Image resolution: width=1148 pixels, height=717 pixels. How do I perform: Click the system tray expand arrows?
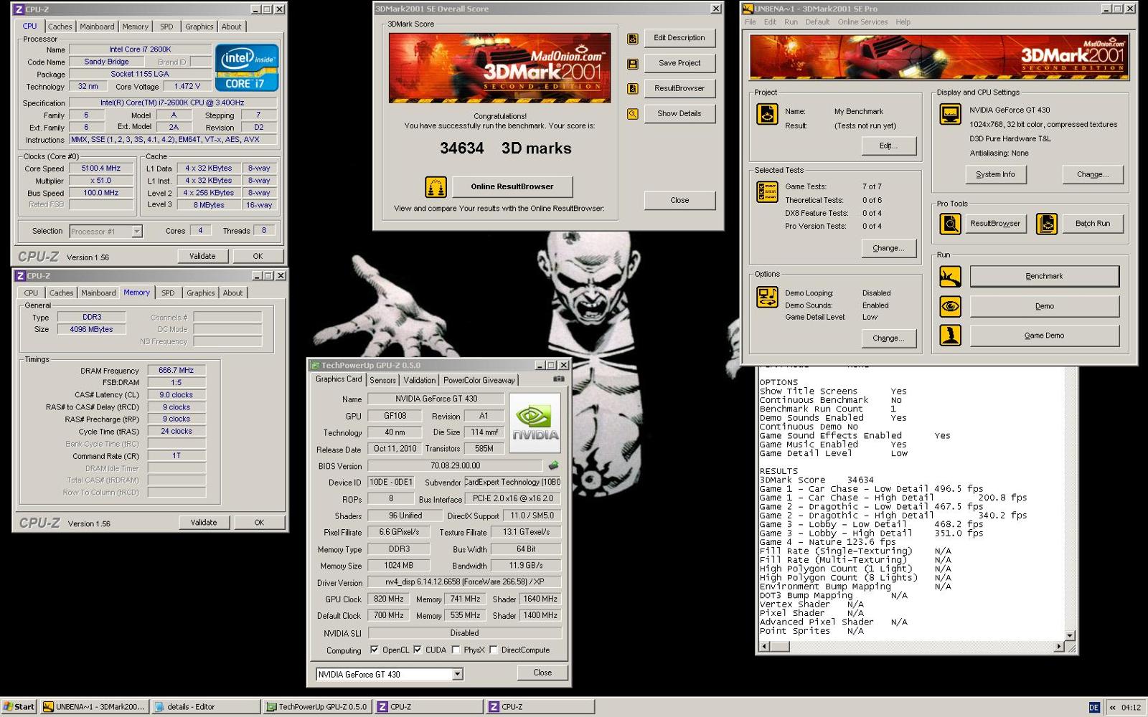click(x=1113, y=708)
